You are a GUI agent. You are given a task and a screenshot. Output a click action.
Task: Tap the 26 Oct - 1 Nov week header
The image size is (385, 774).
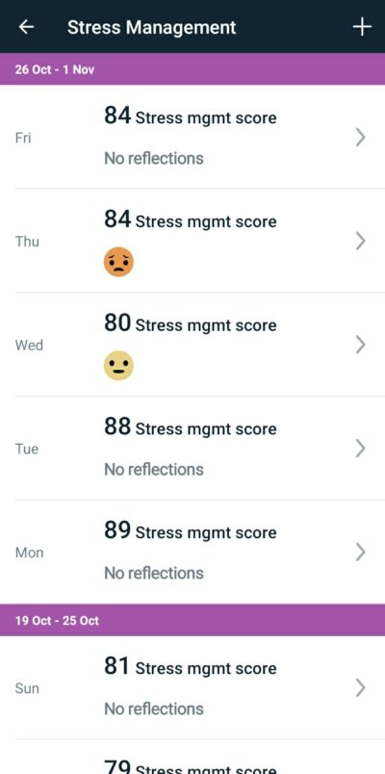click(x=192, y=69)
